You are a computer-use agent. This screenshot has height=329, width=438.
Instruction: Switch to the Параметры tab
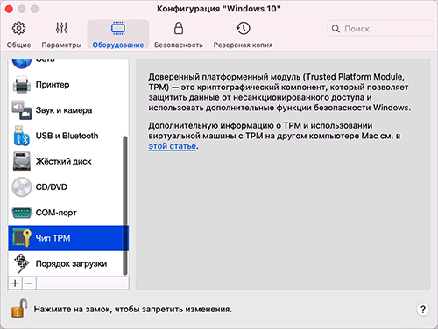(x=61, y=34)
